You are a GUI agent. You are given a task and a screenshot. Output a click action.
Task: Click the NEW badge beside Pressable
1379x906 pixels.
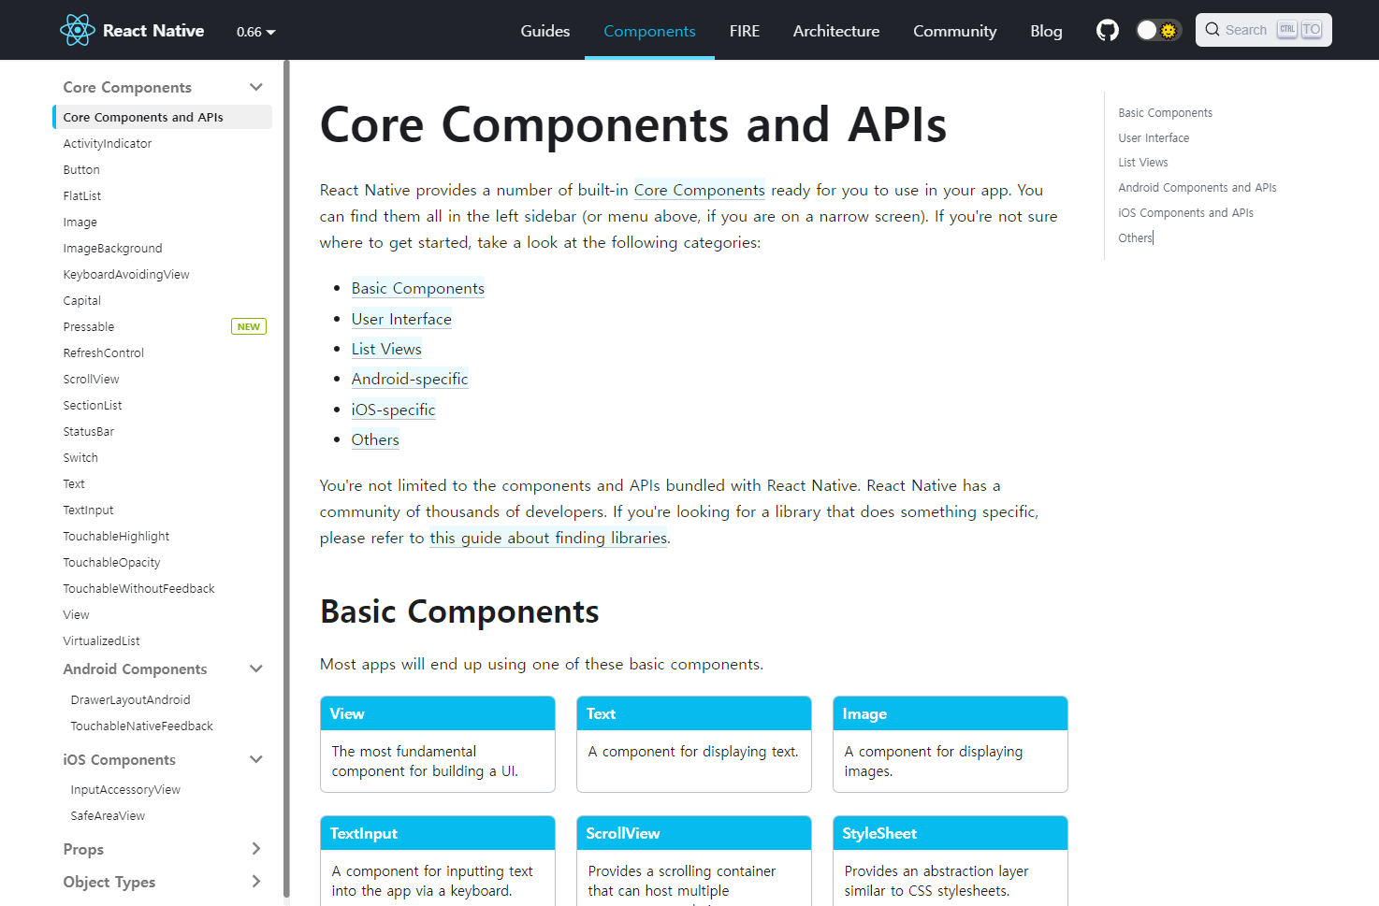click(249, 326)
